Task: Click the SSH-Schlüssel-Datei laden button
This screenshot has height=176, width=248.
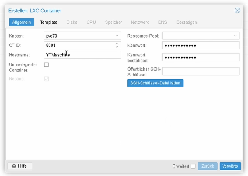Action: (155, 83)
